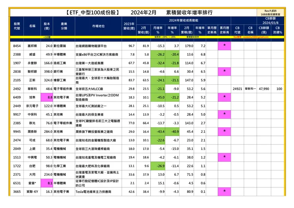Select stock code 2371 cell

click(x=17, y=175)
